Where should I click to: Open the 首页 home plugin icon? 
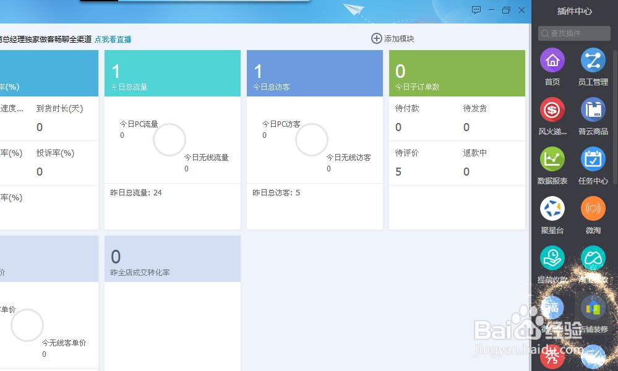click(552, 60)
